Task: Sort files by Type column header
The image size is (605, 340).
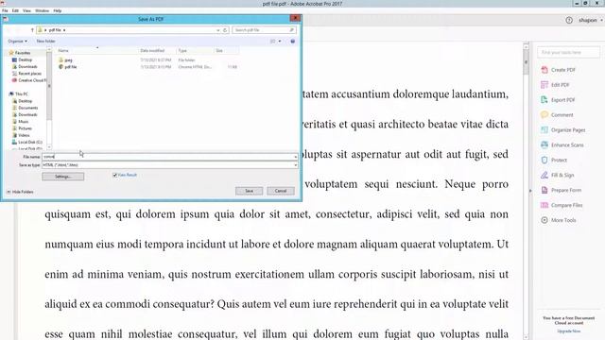Action: [195, 50]
